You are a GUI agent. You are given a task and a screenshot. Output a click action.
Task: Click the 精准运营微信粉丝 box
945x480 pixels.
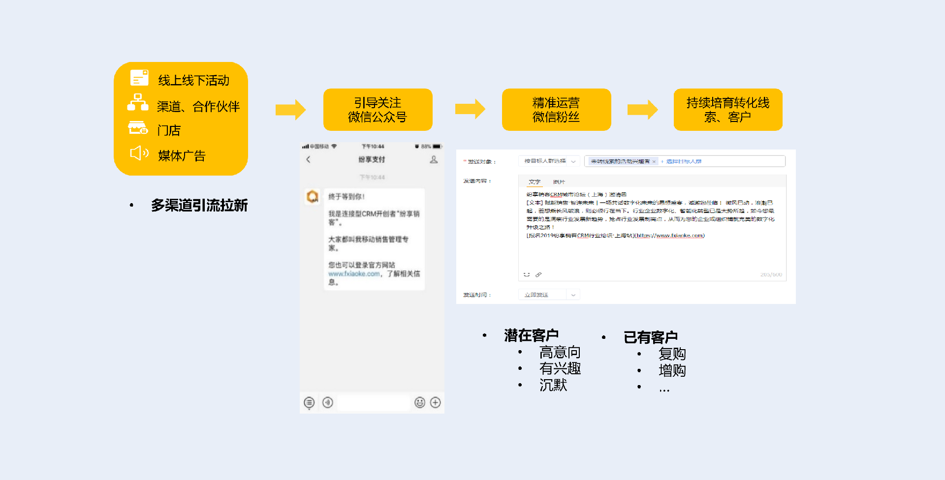click(x=556, y=110)
